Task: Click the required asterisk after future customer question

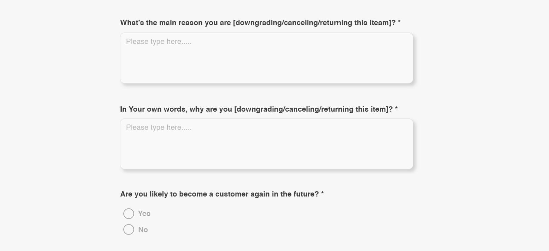Action: pos(322,193)
